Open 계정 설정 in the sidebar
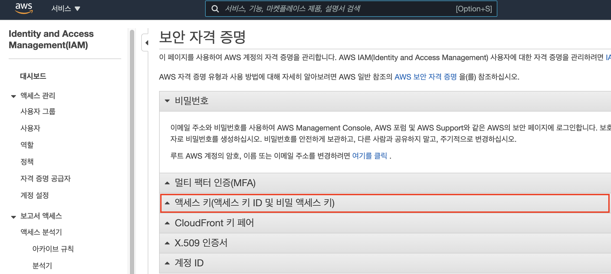The image size is (611, 274). [x=35, y=195]
